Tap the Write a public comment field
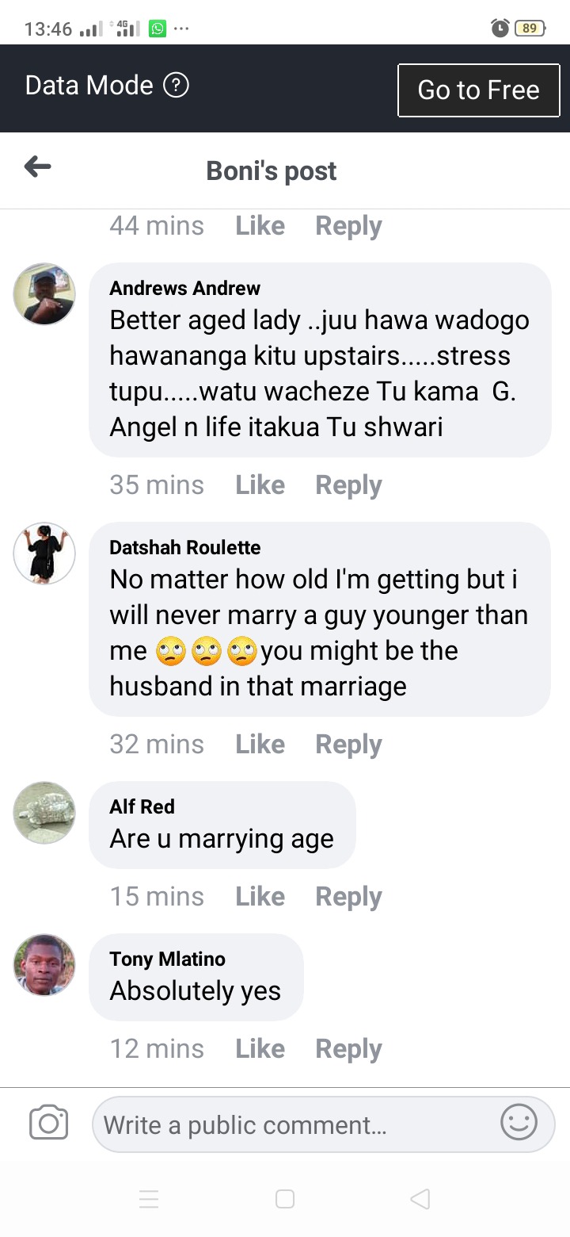Screen dimensions: 570x1237 (324, 1124)
